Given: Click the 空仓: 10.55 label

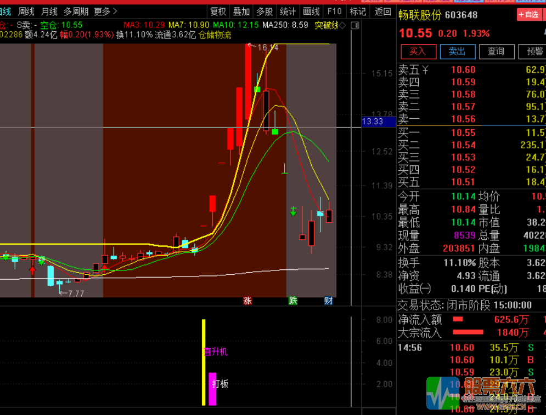Looking at the screenshot, I should click(61, 25).
